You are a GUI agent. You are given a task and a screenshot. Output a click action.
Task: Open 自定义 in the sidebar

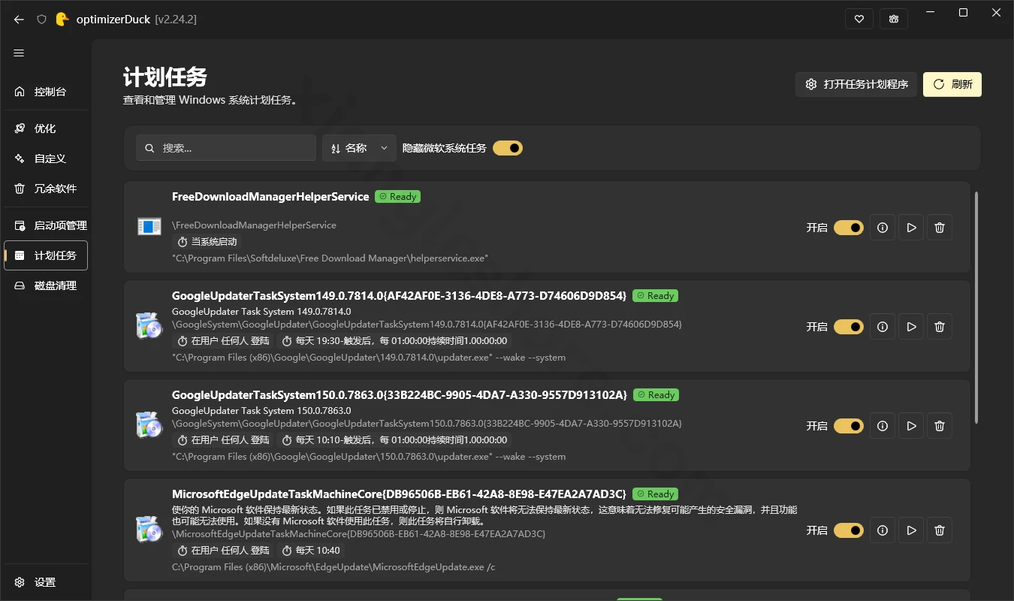coord(46,159)
